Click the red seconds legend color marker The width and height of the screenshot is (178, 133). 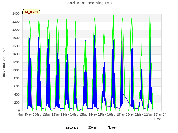click(x=62, y=128)
